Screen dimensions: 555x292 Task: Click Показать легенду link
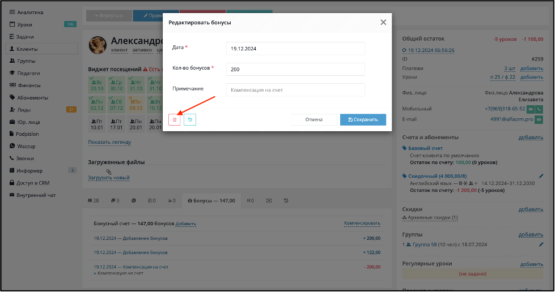point(109,142)
